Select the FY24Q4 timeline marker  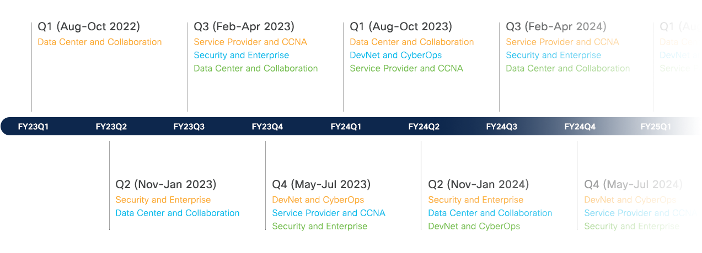point(580,127)
